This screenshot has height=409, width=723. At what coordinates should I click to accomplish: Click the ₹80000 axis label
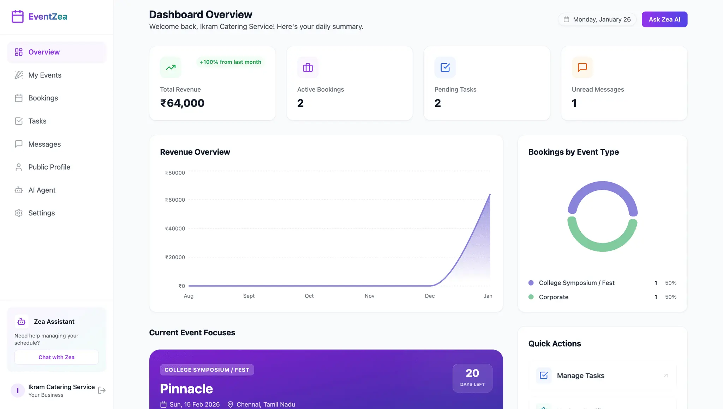(x=175, y=173)
